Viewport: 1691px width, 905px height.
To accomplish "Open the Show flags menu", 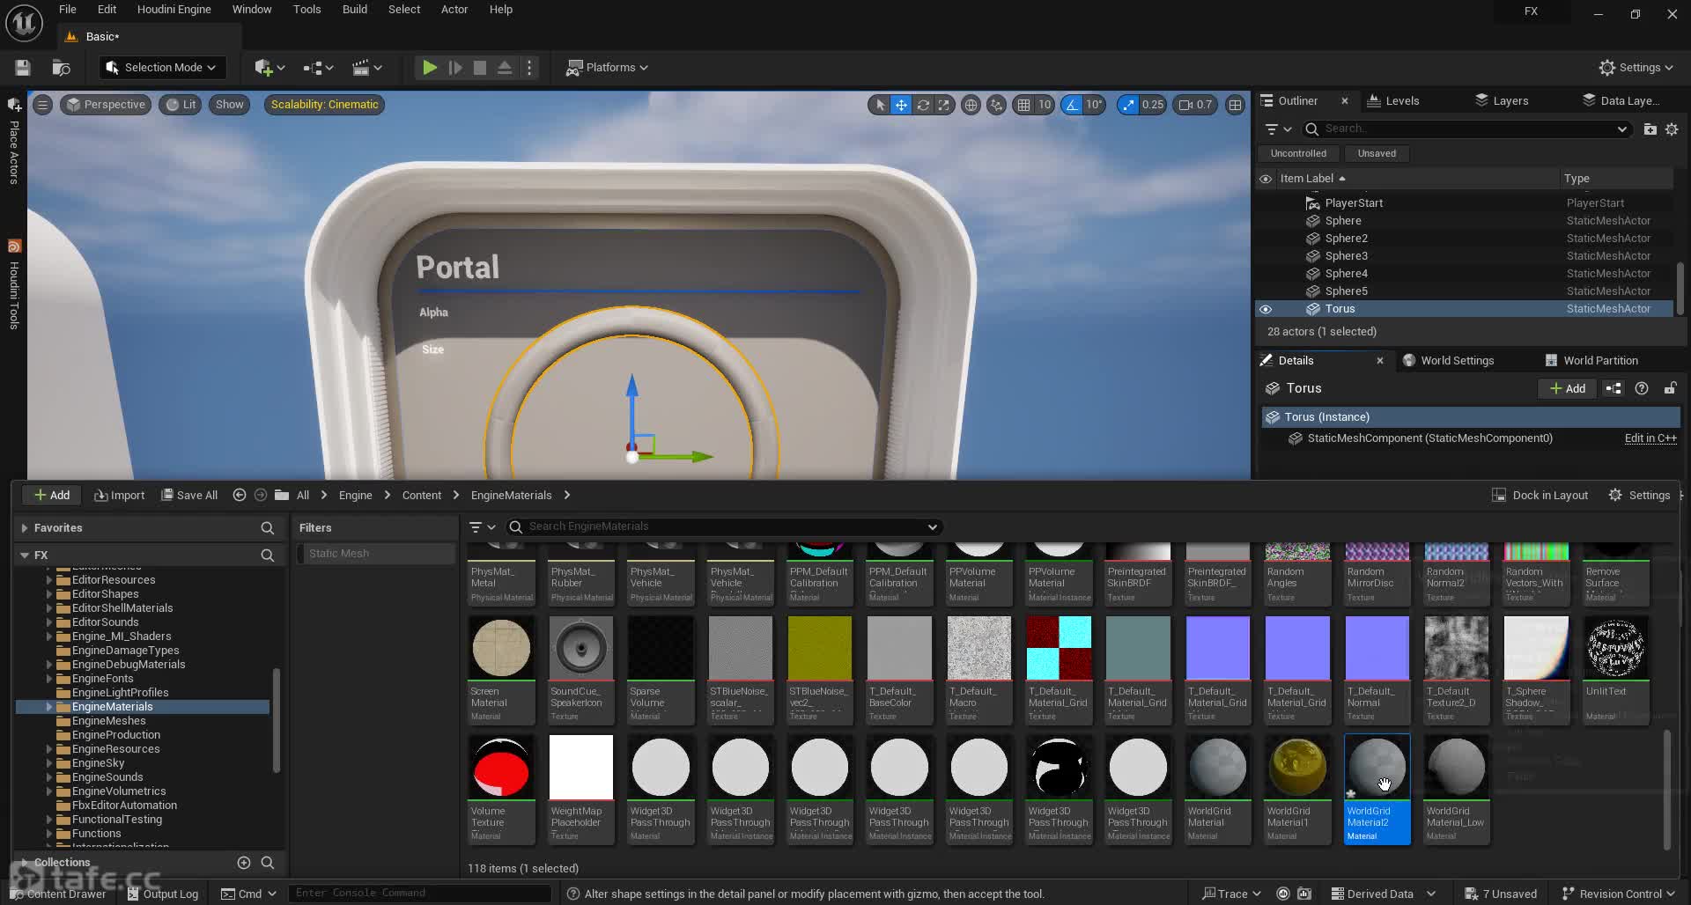I will 230,105.
